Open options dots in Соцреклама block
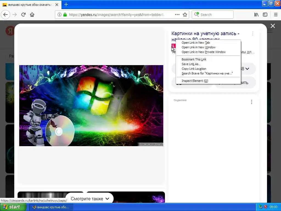 252,102
